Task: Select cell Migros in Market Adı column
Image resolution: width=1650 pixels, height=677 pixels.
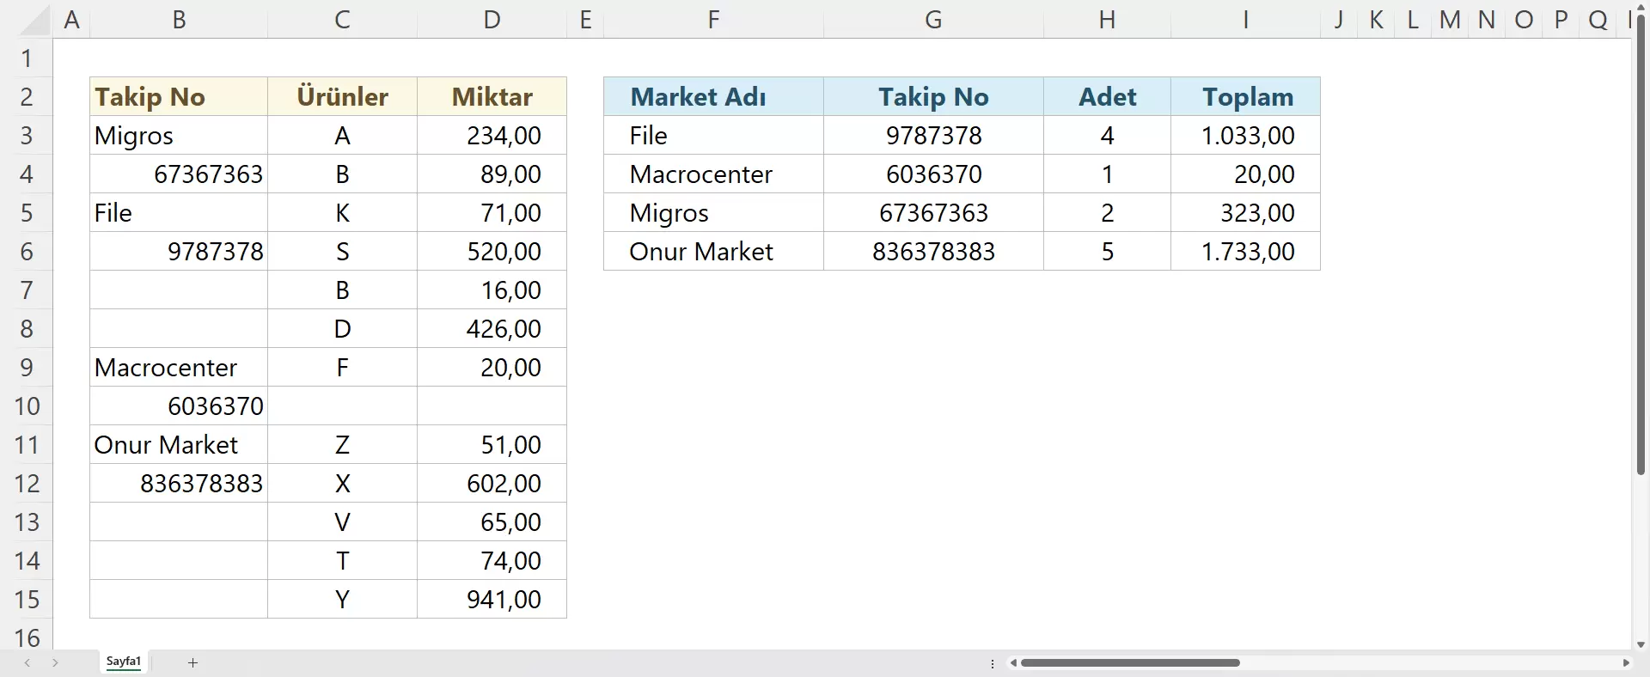Action: [713, 212]
